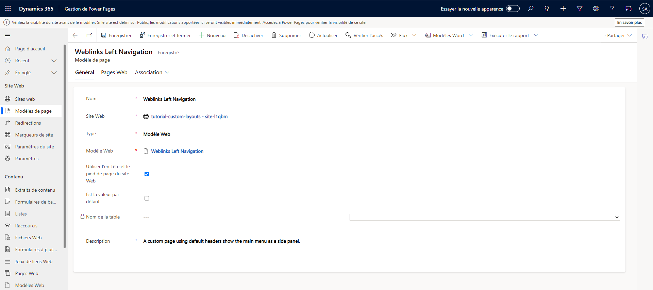Screen dimensions: 653x290
Task: Open the chat assistant icon in header
Action: point(629,9)
